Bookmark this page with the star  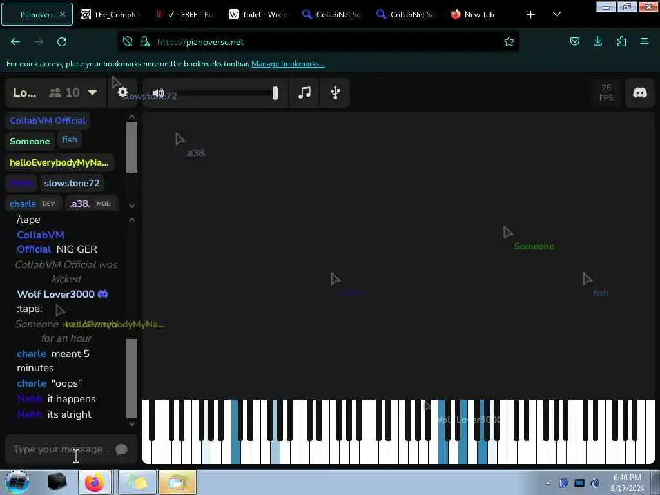click(x=509, y=42)
